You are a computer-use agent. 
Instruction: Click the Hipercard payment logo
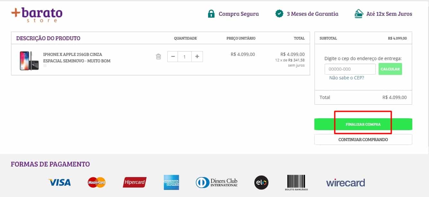coord(135,183)
